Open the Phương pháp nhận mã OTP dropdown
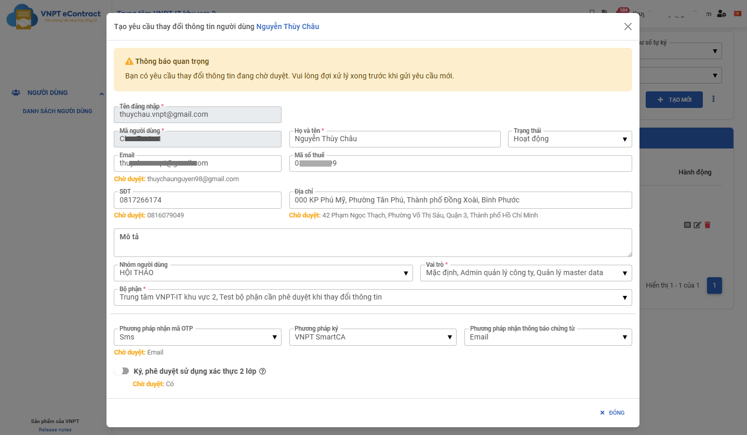The height and width of the screenshot is (435, 747). click(197, 337)
